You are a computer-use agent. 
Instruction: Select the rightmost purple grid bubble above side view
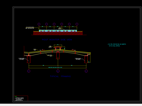click(x=77, y=24)
